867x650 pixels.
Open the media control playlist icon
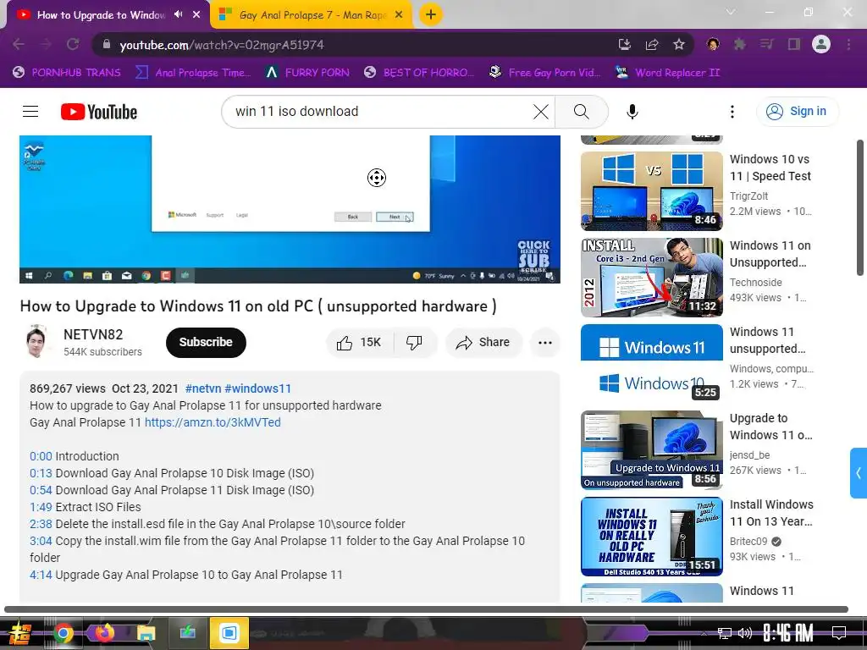[766, 44]
